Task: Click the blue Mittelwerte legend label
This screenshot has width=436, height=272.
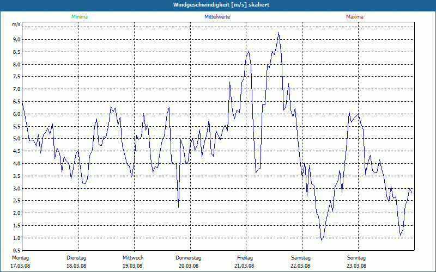Action: 217,17
